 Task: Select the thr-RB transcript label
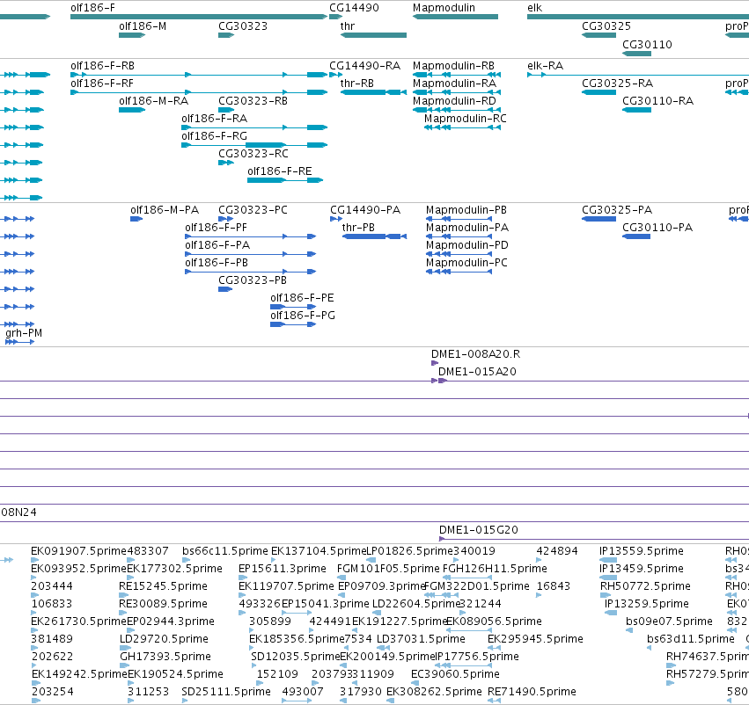point(356,84)
